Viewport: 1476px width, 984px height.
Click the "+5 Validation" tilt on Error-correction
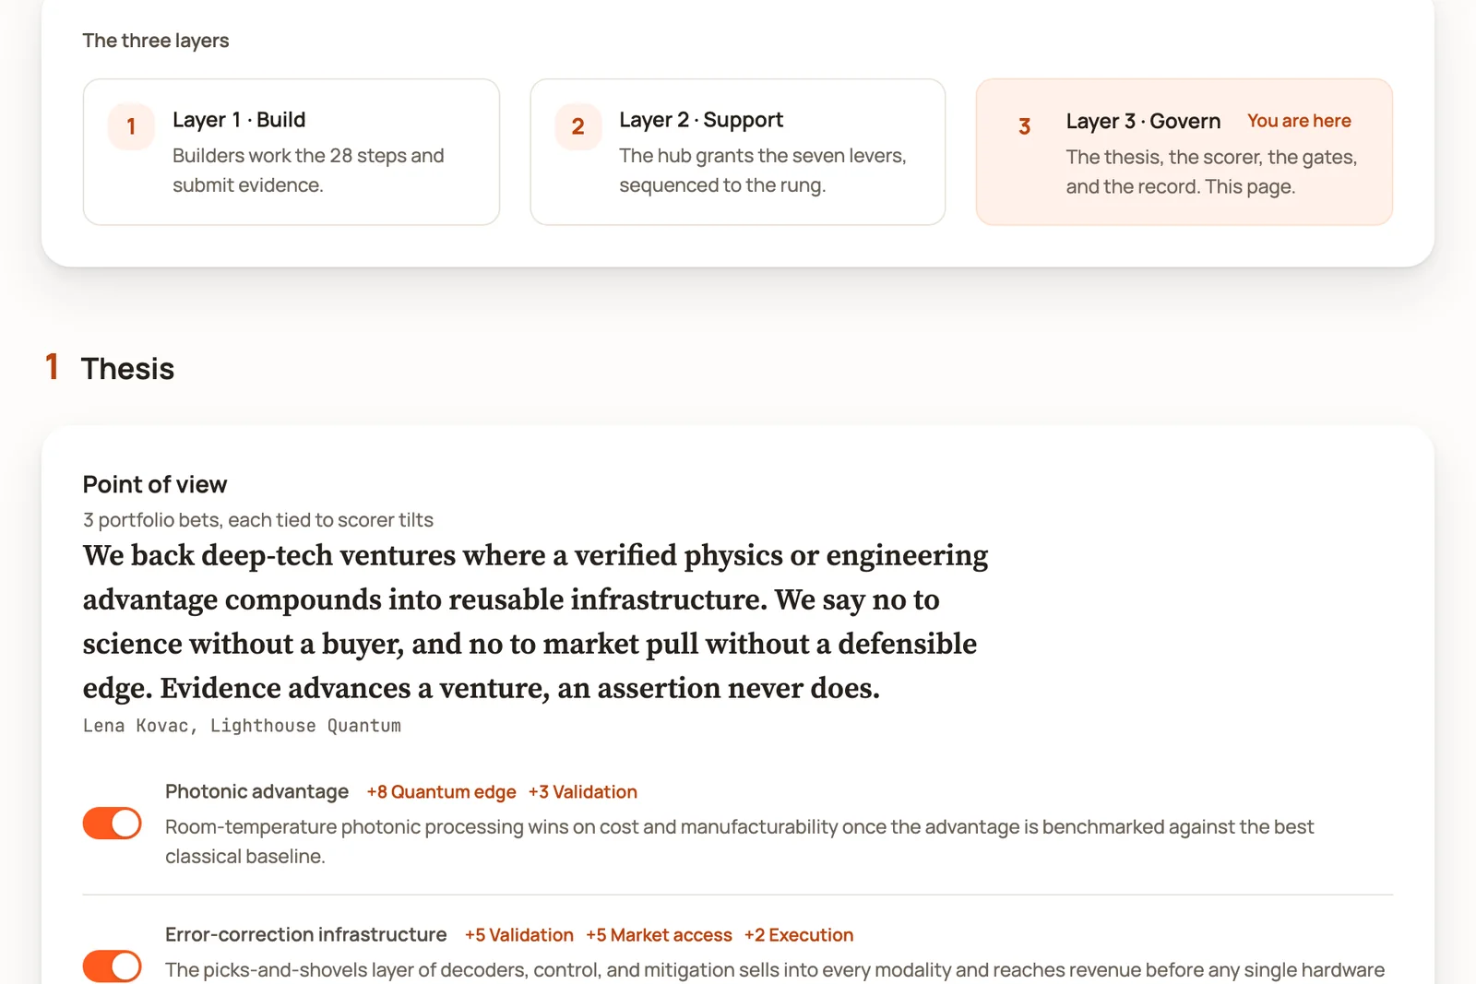(519, 935)
